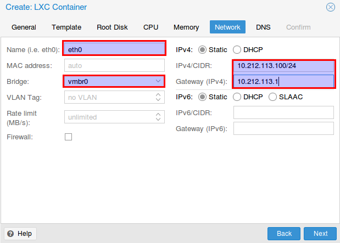Open the Root Disk tab

pos(112,27)
